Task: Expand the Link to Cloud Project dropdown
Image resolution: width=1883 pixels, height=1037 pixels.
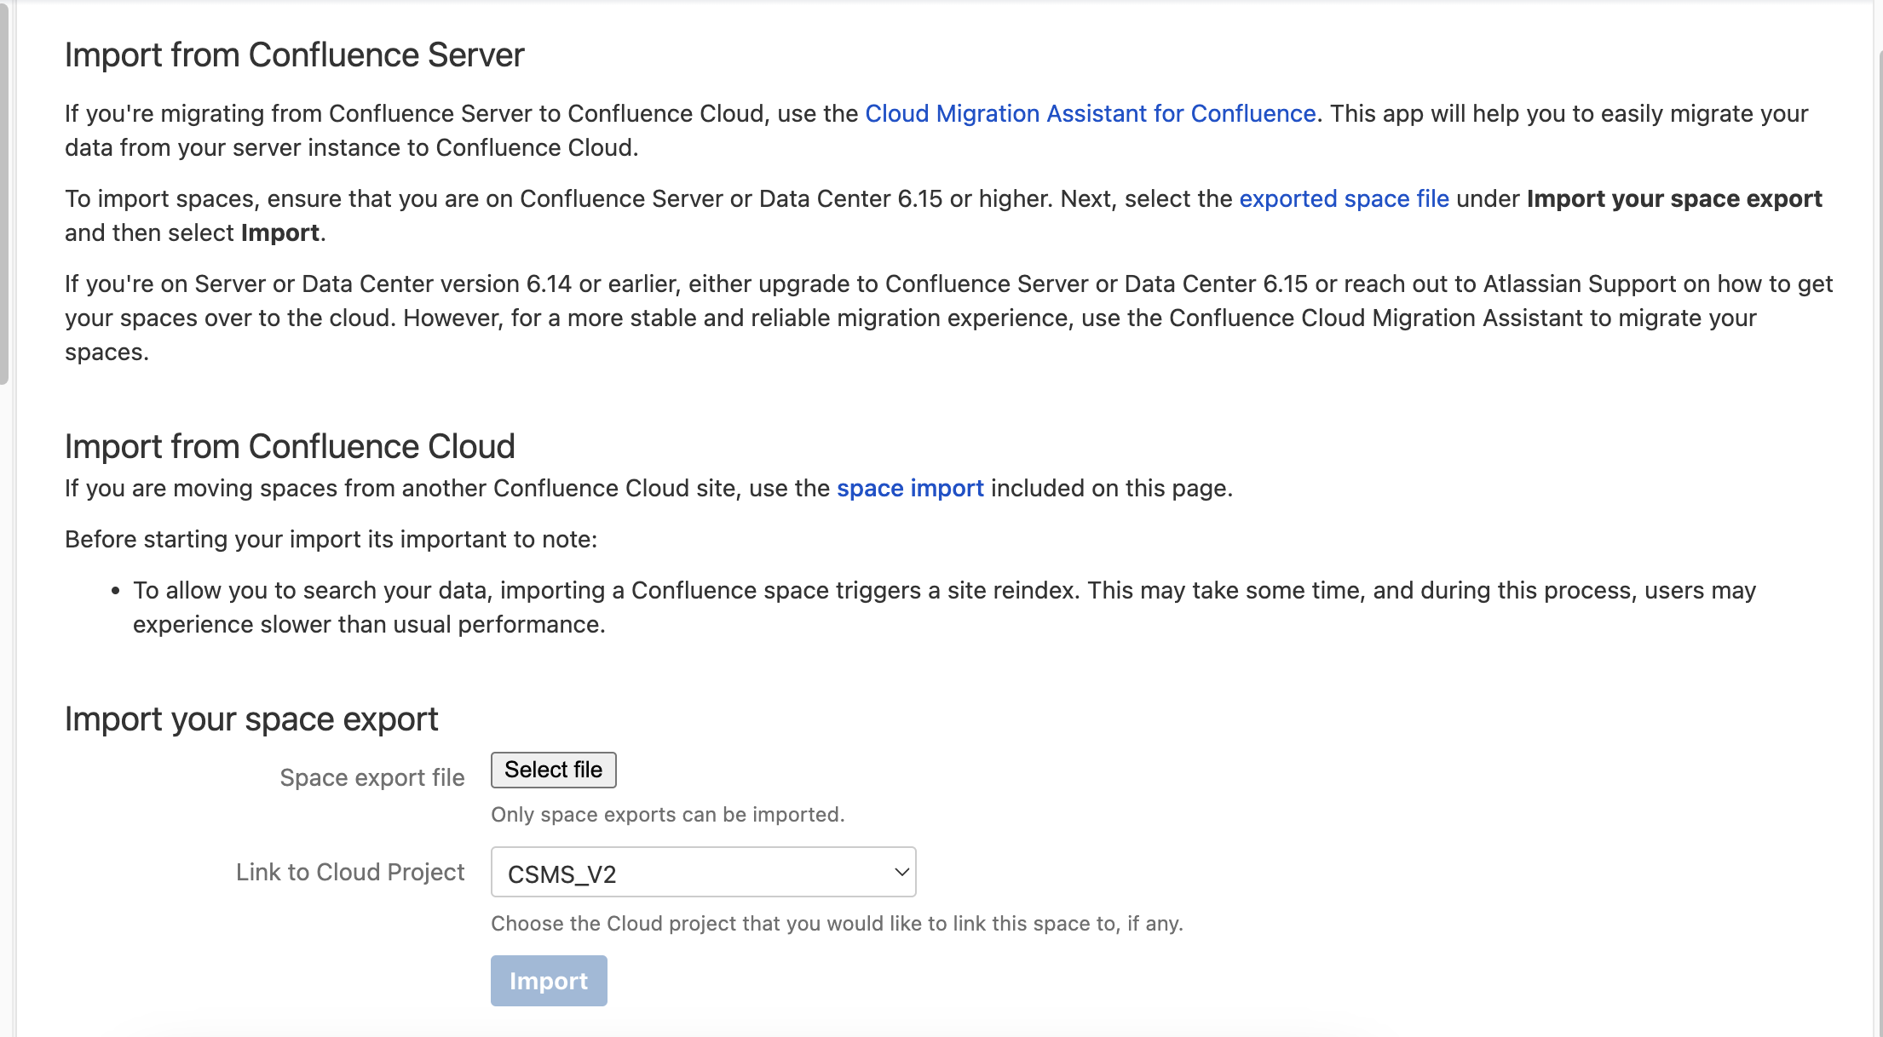Action: [x=703, y=872]
